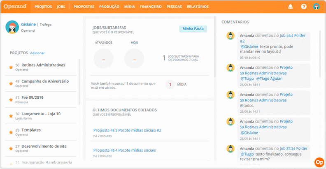Toggle favorite star for Campanha de Aniversário
The image size is (326, 169).
tap(11, 83)
